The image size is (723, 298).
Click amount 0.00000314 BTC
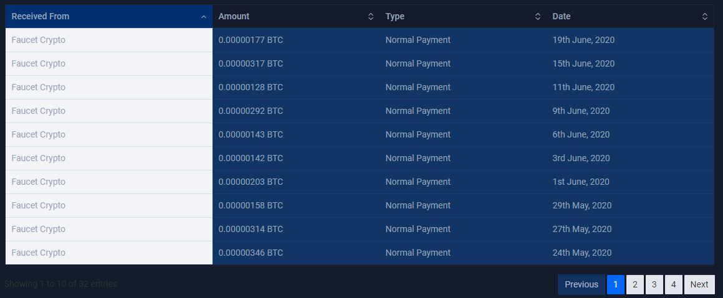click(251, 229)
